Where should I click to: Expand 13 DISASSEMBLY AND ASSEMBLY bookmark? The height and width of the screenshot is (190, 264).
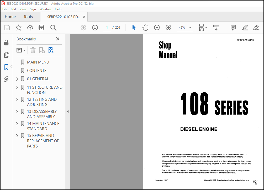click(x=17, y=111)
